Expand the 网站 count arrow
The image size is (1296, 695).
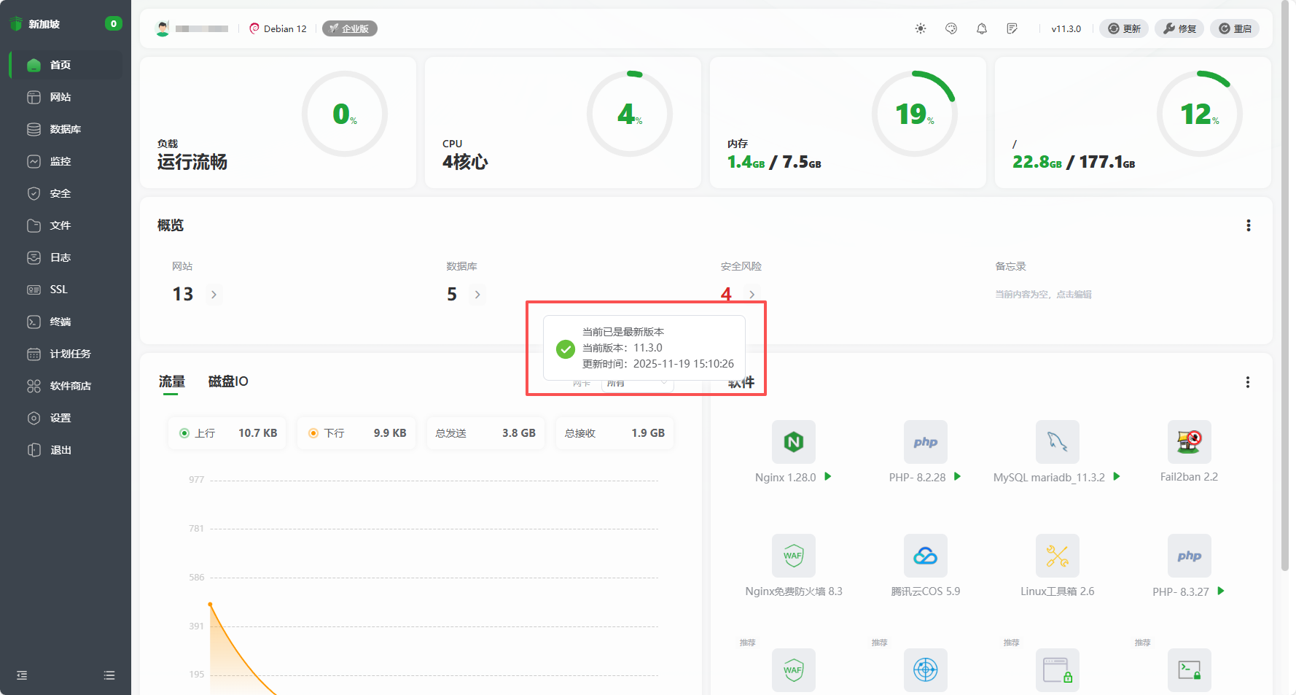click(214, 295)
